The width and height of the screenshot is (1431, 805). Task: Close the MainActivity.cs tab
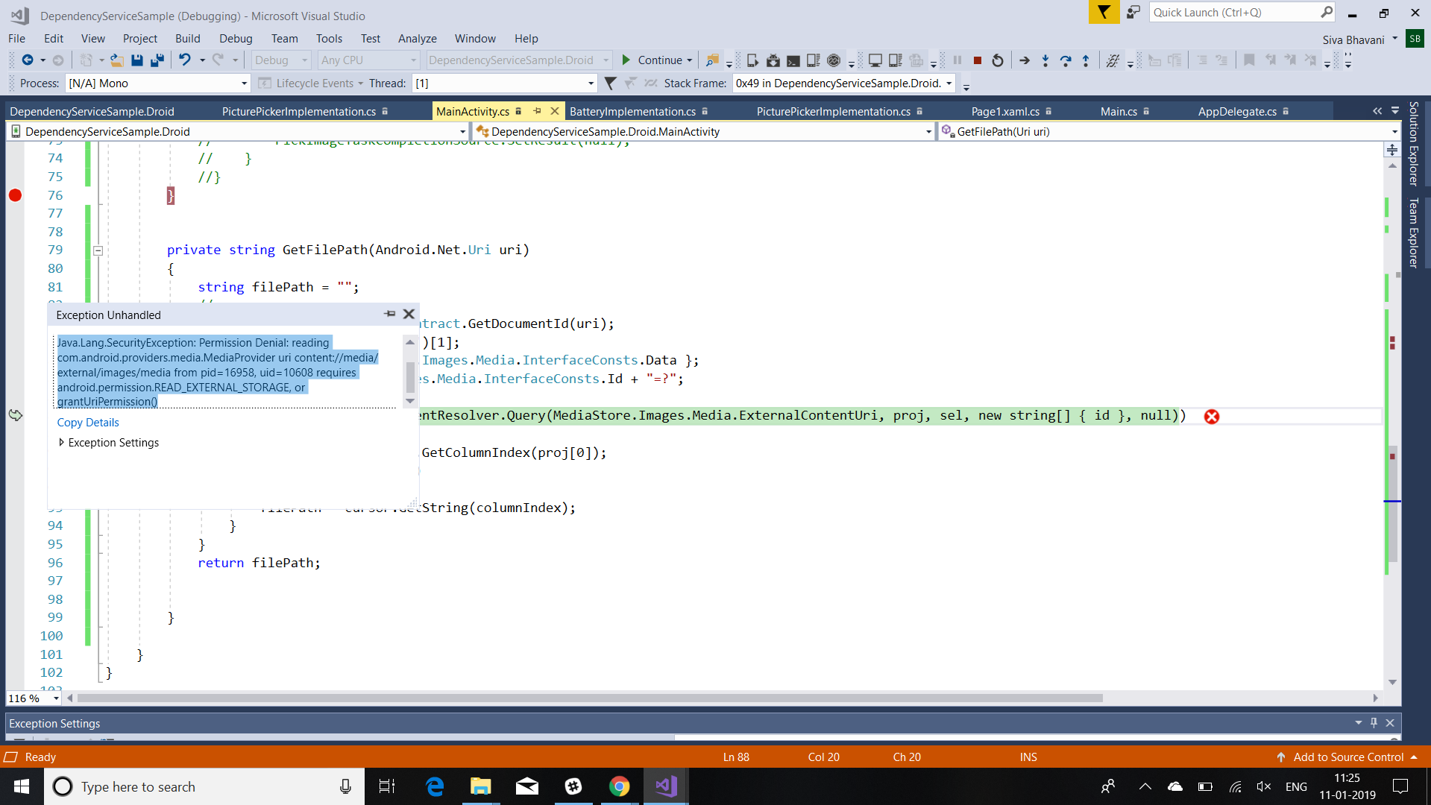click(x=555, y=111)
